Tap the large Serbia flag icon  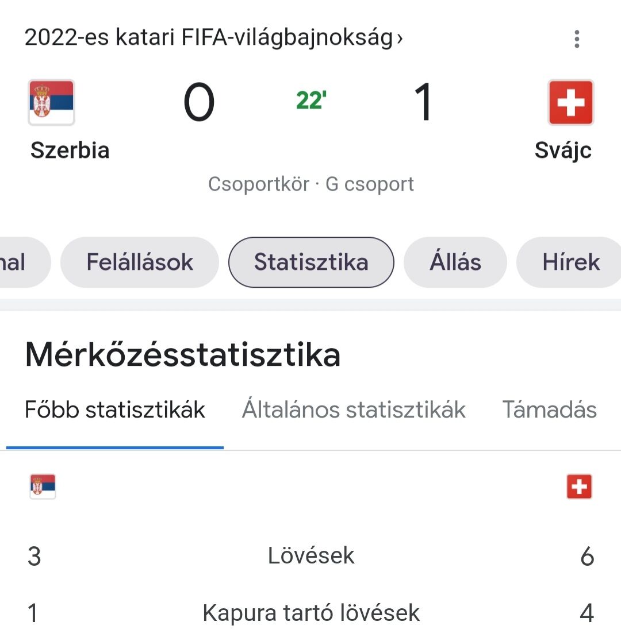click(x=52, y=102)
